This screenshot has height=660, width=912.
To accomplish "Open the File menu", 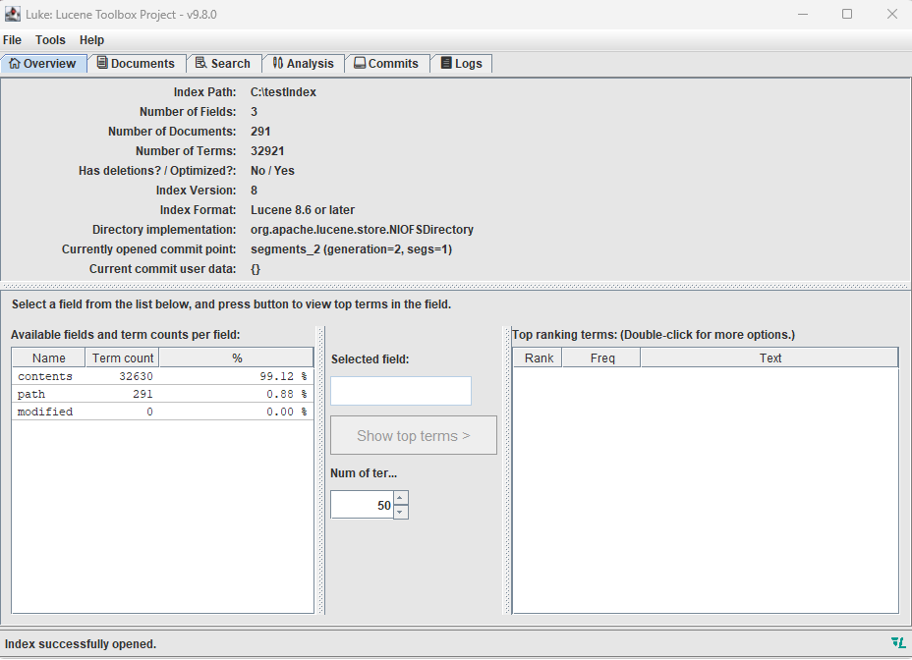I will tap(13, 40).
